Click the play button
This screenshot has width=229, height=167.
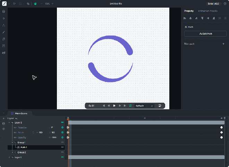pyautogui.click(x=114, y=106)
